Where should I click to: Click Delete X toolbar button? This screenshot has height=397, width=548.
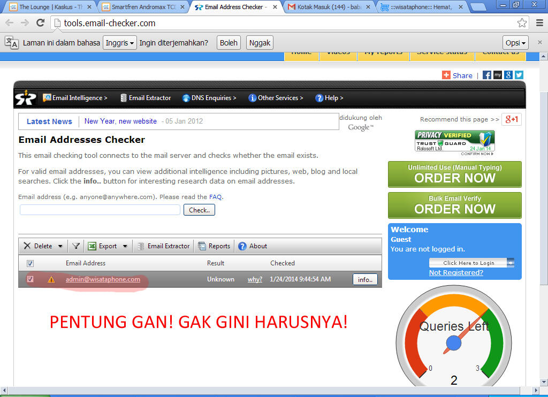[38, 246]
